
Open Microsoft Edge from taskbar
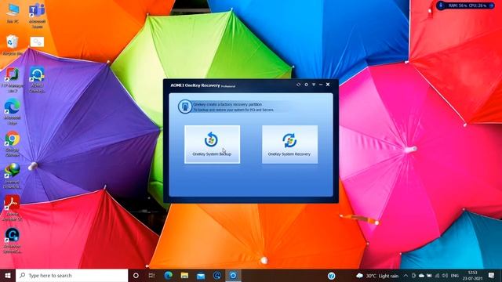pos(169,275)
